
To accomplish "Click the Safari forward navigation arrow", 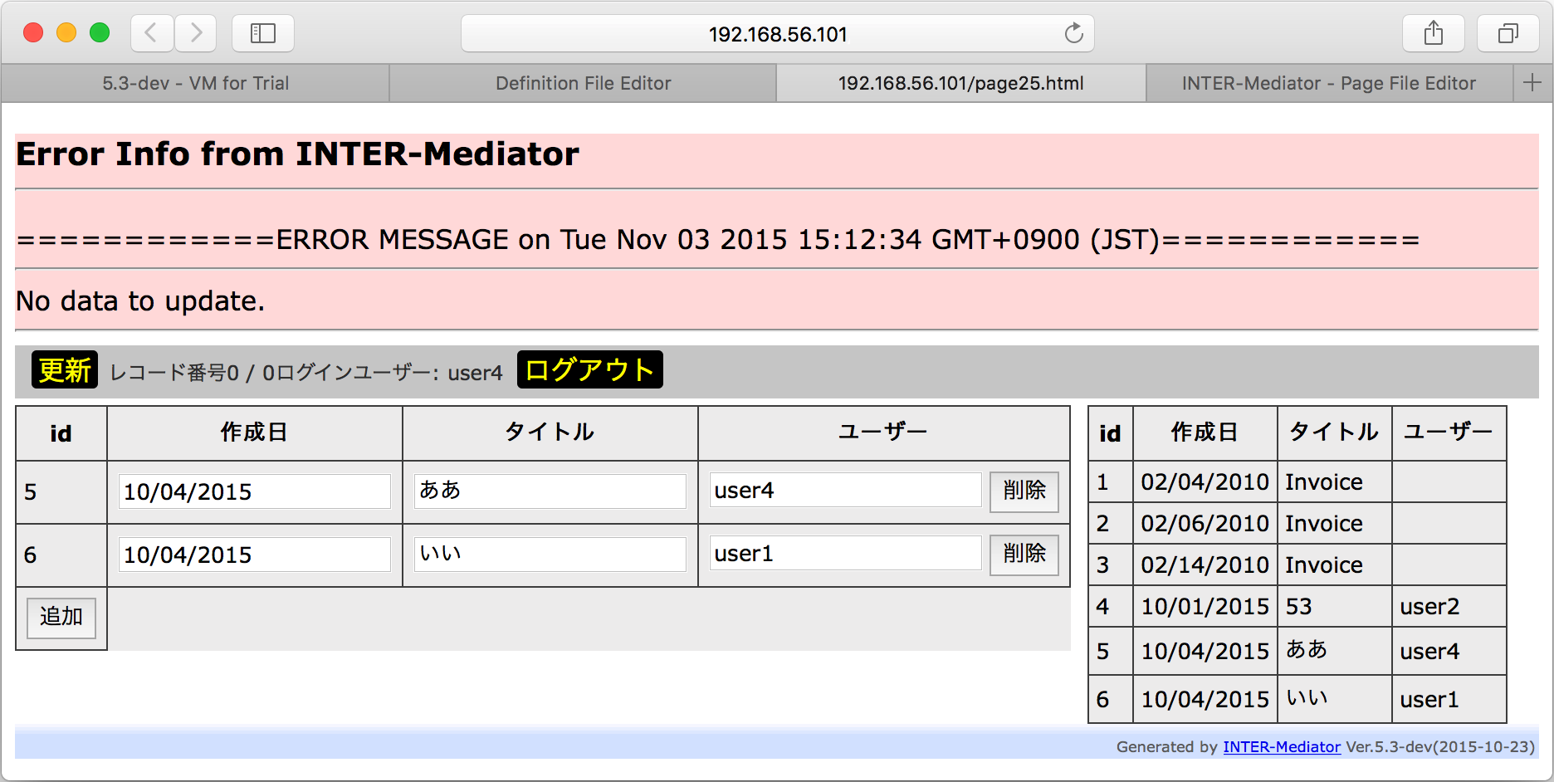I will (196, 33).
